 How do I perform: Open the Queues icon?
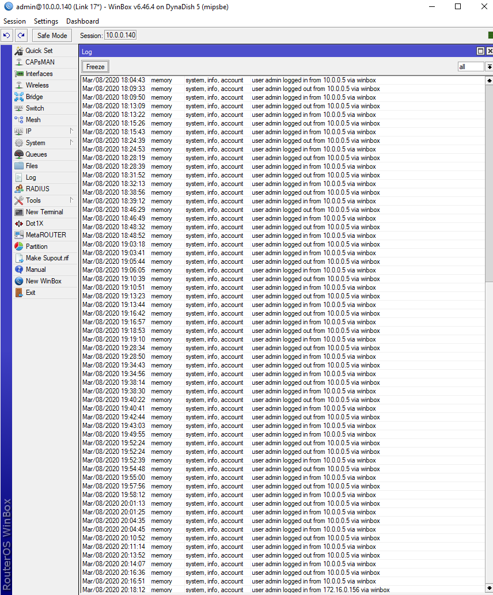(19, 154)
